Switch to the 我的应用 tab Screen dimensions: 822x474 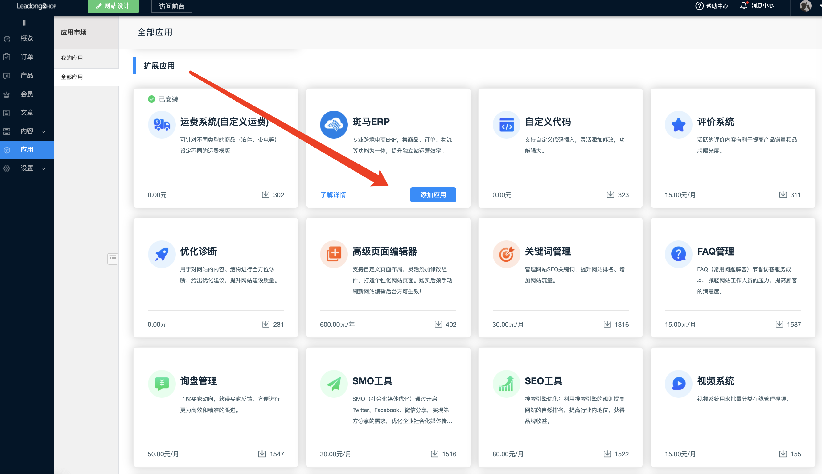(x=72, y=58)
